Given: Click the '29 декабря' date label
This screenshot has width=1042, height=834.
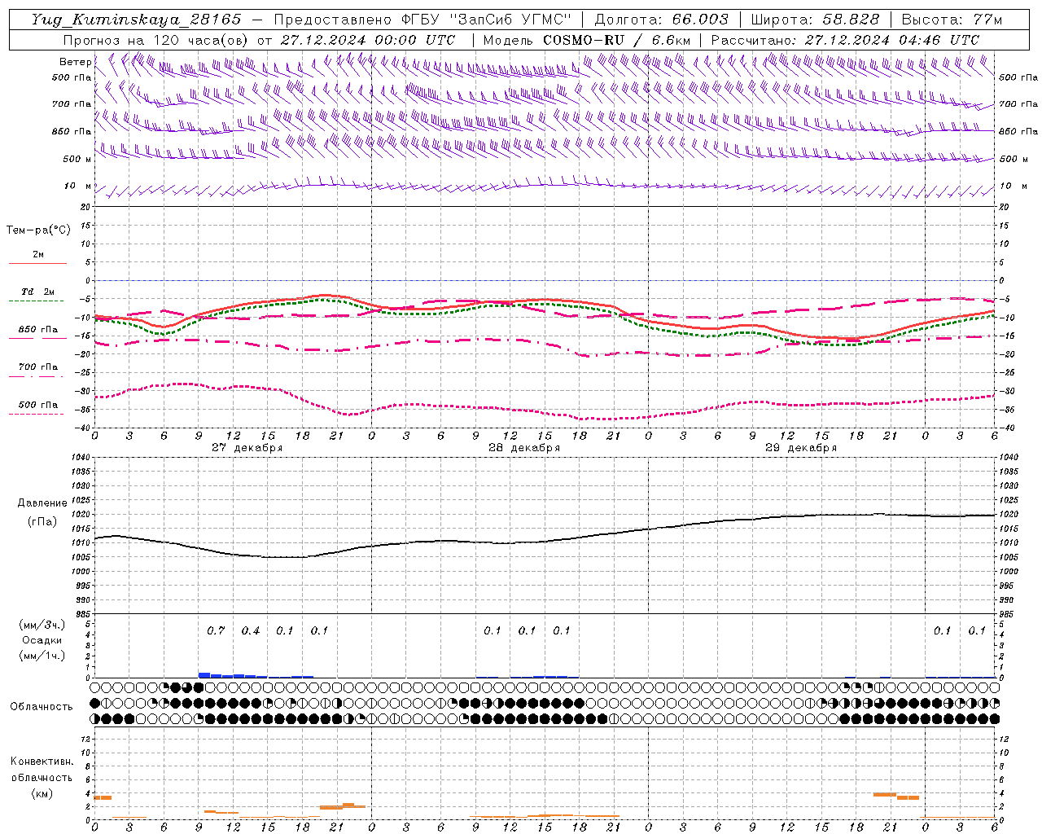Looking at the screenshot, I should point(801,448).
